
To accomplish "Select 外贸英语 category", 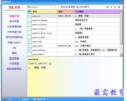I will click(x=14, y=64).
